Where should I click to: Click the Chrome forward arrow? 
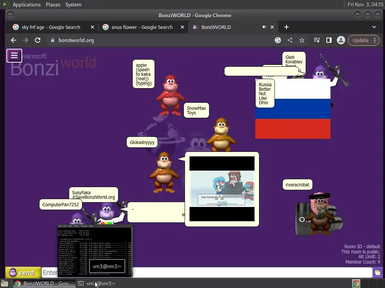[x=26, y=40]
